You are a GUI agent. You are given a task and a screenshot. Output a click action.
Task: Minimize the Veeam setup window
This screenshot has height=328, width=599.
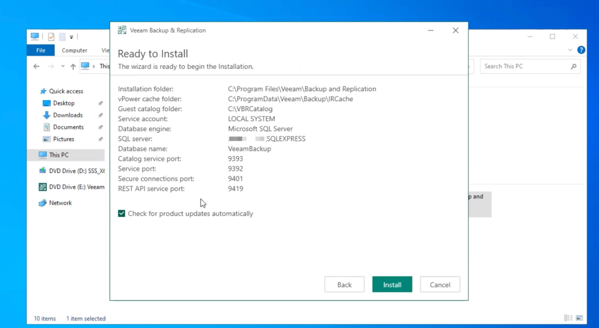pos(431,30)
